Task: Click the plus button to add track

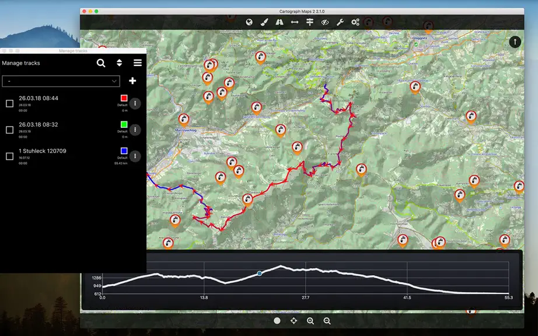Action: pos(132,80)
